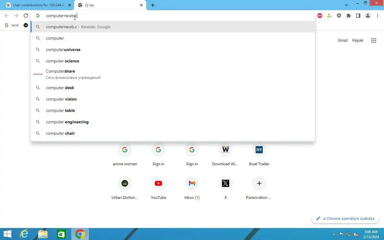Open the YouTube shortcut tile
384x240 pixels.
pos(158,188)
